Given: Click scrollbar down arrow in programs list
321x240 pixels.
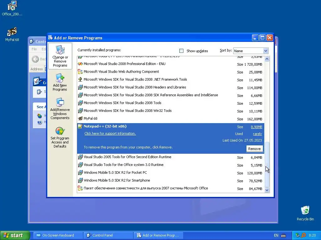Looking at the screenshot, I should (267, 190).
